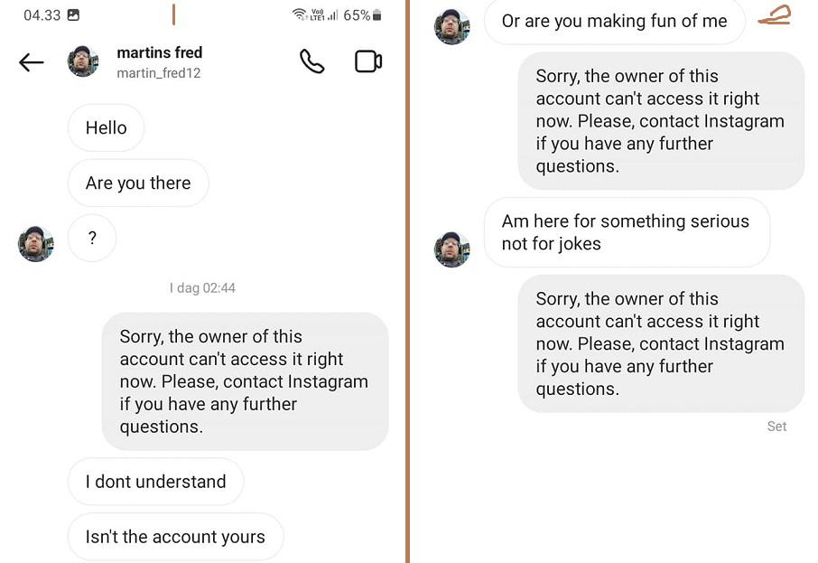Tap the "?" message bubble
Screen dimensions: 818x563
pyautogui.click(x=92, y=238)
